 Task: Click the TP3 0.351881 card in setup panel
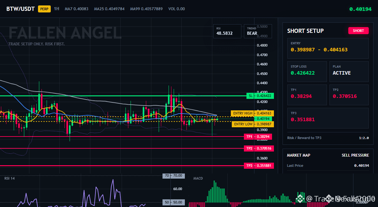(328, 118)
